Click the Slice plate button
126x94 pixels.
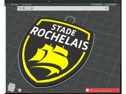tap(98, 4)
